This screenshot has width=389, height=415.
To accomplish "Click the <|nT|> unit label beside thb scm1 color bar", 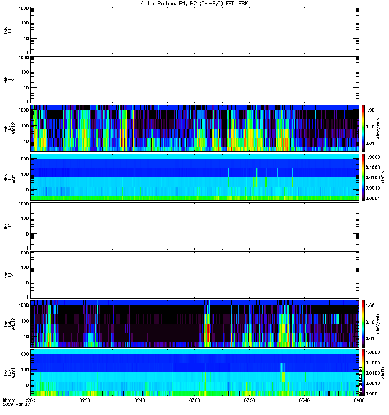I will click(383, 177).
